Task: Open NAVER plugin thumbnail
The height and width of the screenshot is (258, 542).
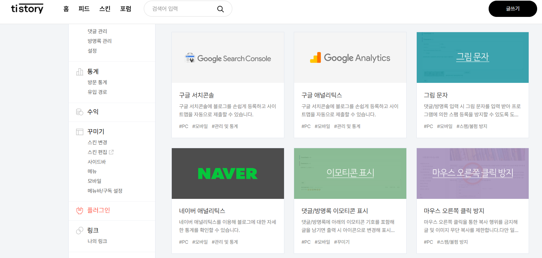Action: (x=228, y=174)
